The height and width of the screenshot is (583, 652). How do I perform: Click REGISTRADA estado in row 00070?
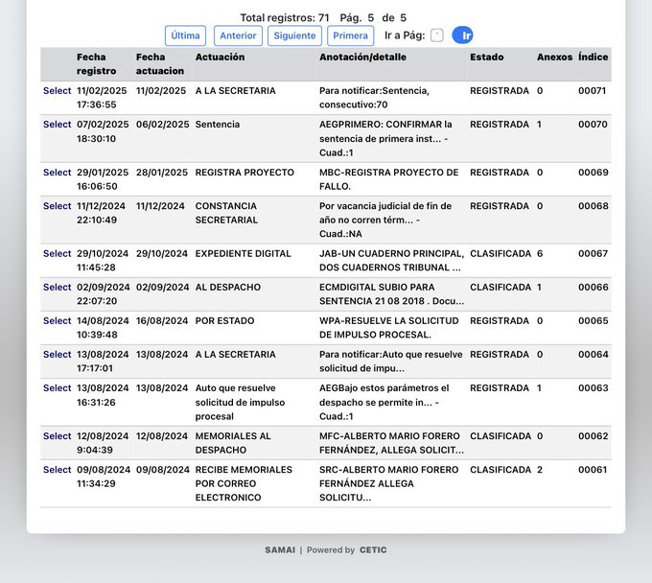pos(500,125)
